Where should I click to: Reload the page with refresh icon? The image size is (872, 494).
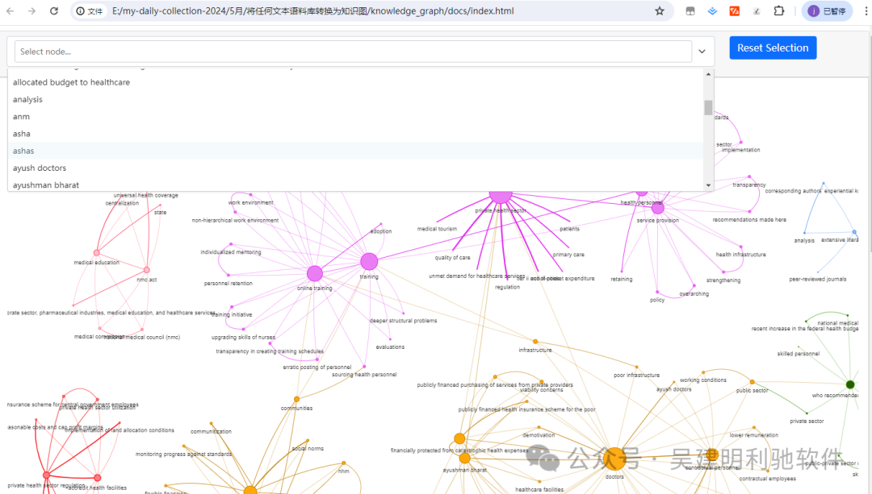[x=54, y=11]
